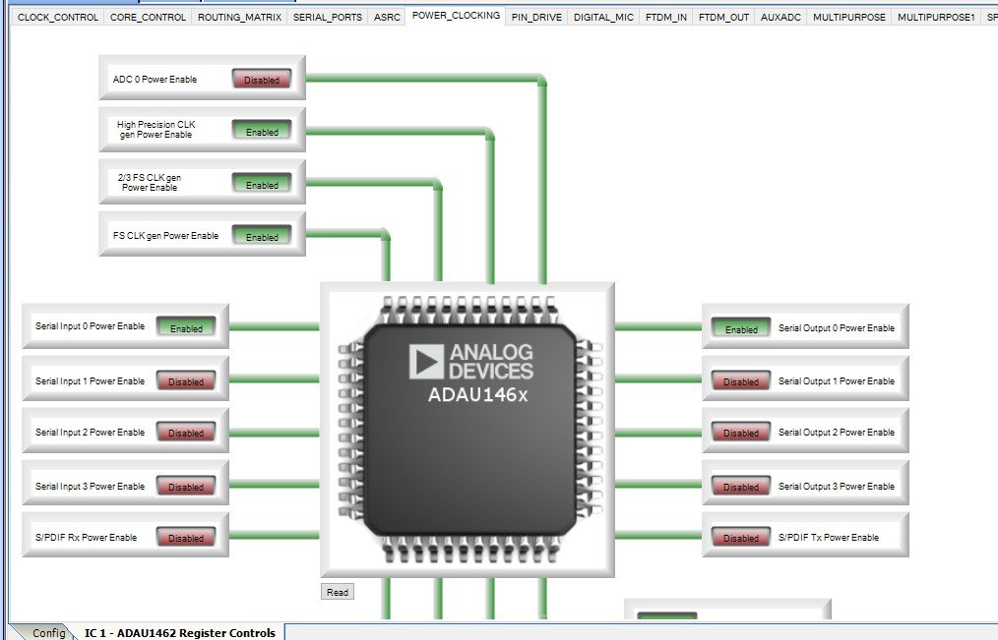Switch to the Config bottom tab
Image resolution: width=998 pixels, height=640 pixels.
click(x=48, y=632)
